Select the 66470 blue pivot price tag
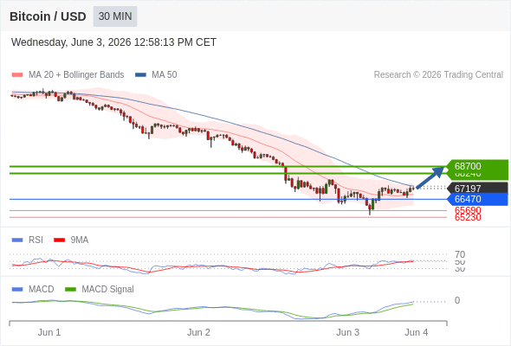 477,199
